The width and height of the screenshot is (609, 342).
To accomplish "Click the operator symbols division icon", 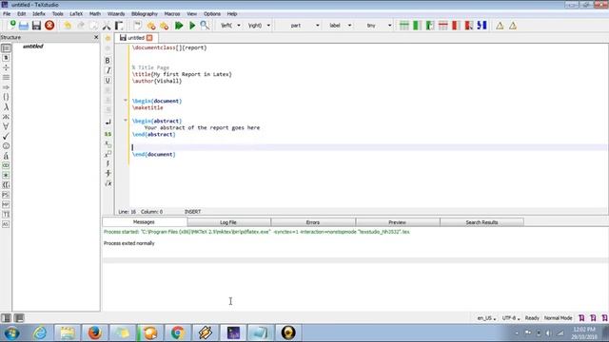I will (x=6, y=67).
